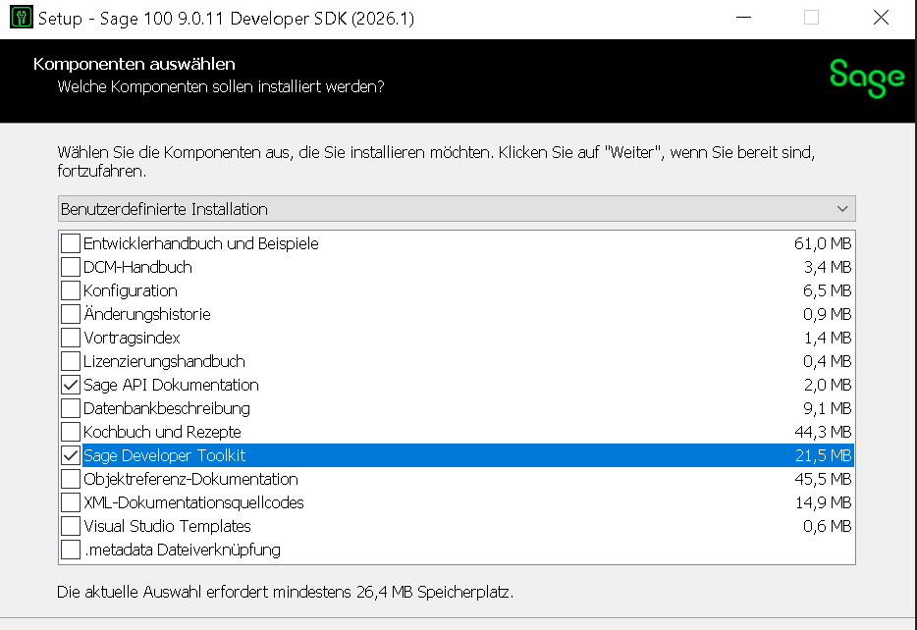Viewport: 917px width, 630px height.
Task: Check the Konfiguration component
Action: pyautogui.click(x=71, y=290)
